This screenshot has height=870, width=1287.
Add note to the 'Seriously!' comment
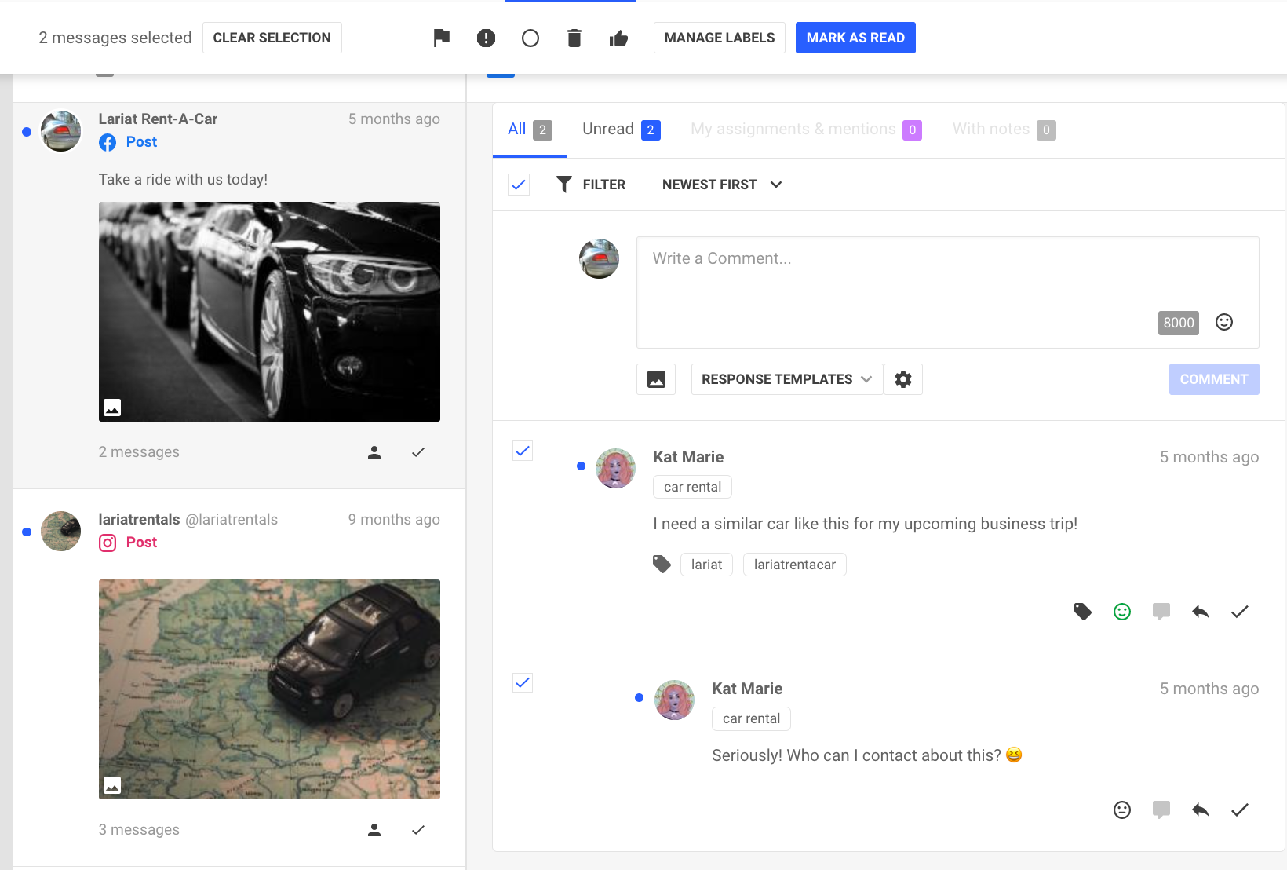(1161, 810)
